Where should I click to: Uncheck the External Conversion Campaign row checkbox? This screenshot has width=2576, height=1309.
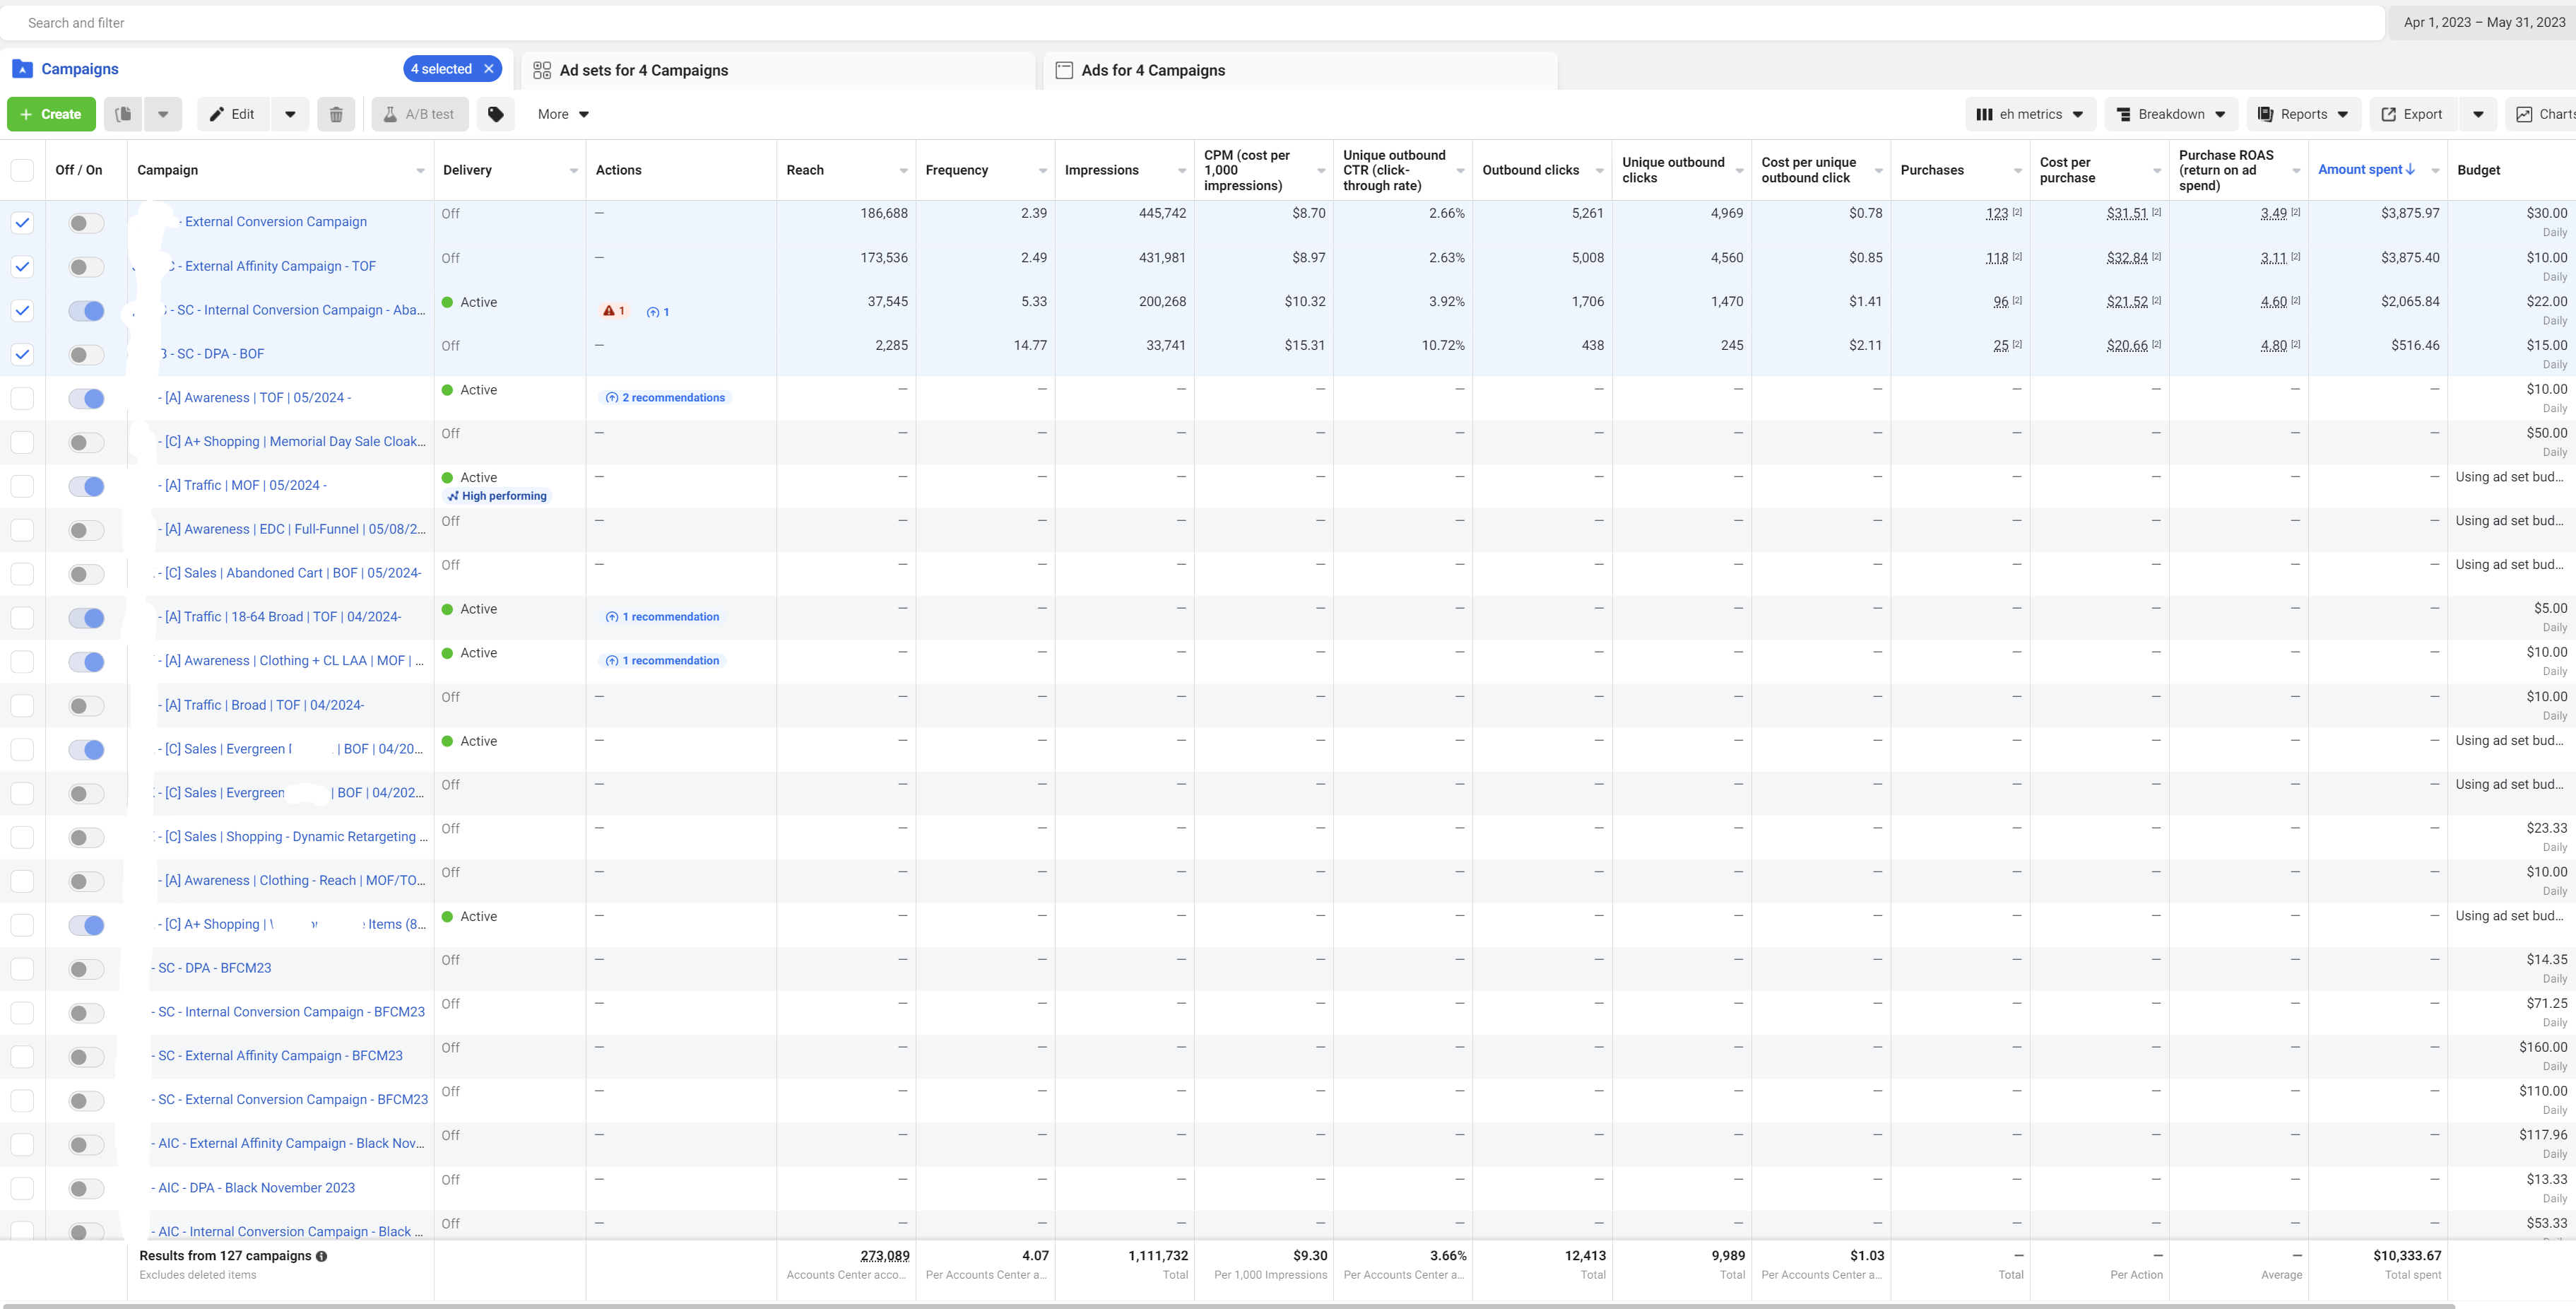[22, 223]
